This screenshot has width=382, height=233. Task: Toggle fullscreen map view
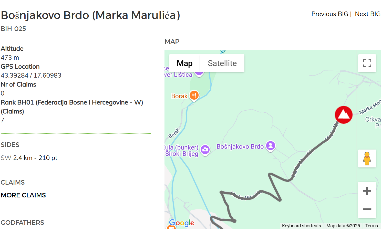[x=367, y=63]
